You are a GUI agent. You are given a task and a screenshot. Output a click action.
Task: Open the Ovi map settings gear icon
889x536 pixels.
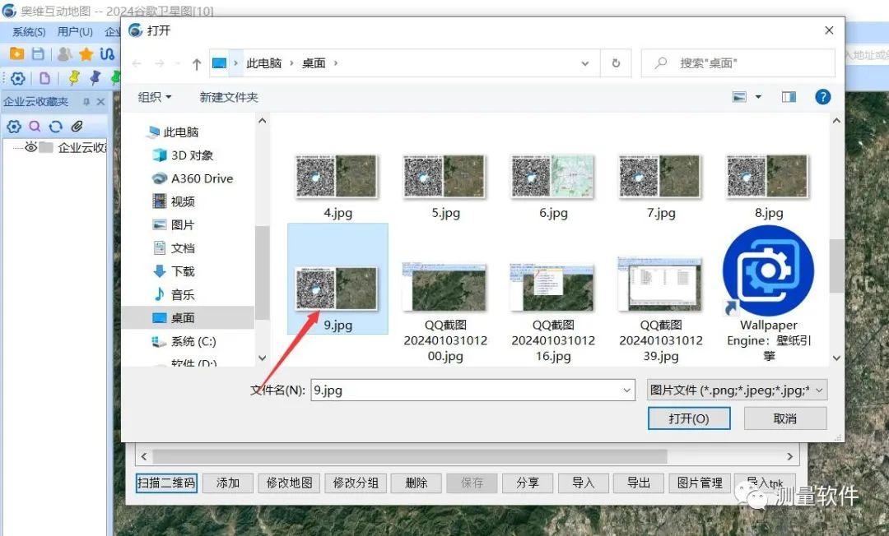point(17,78)
